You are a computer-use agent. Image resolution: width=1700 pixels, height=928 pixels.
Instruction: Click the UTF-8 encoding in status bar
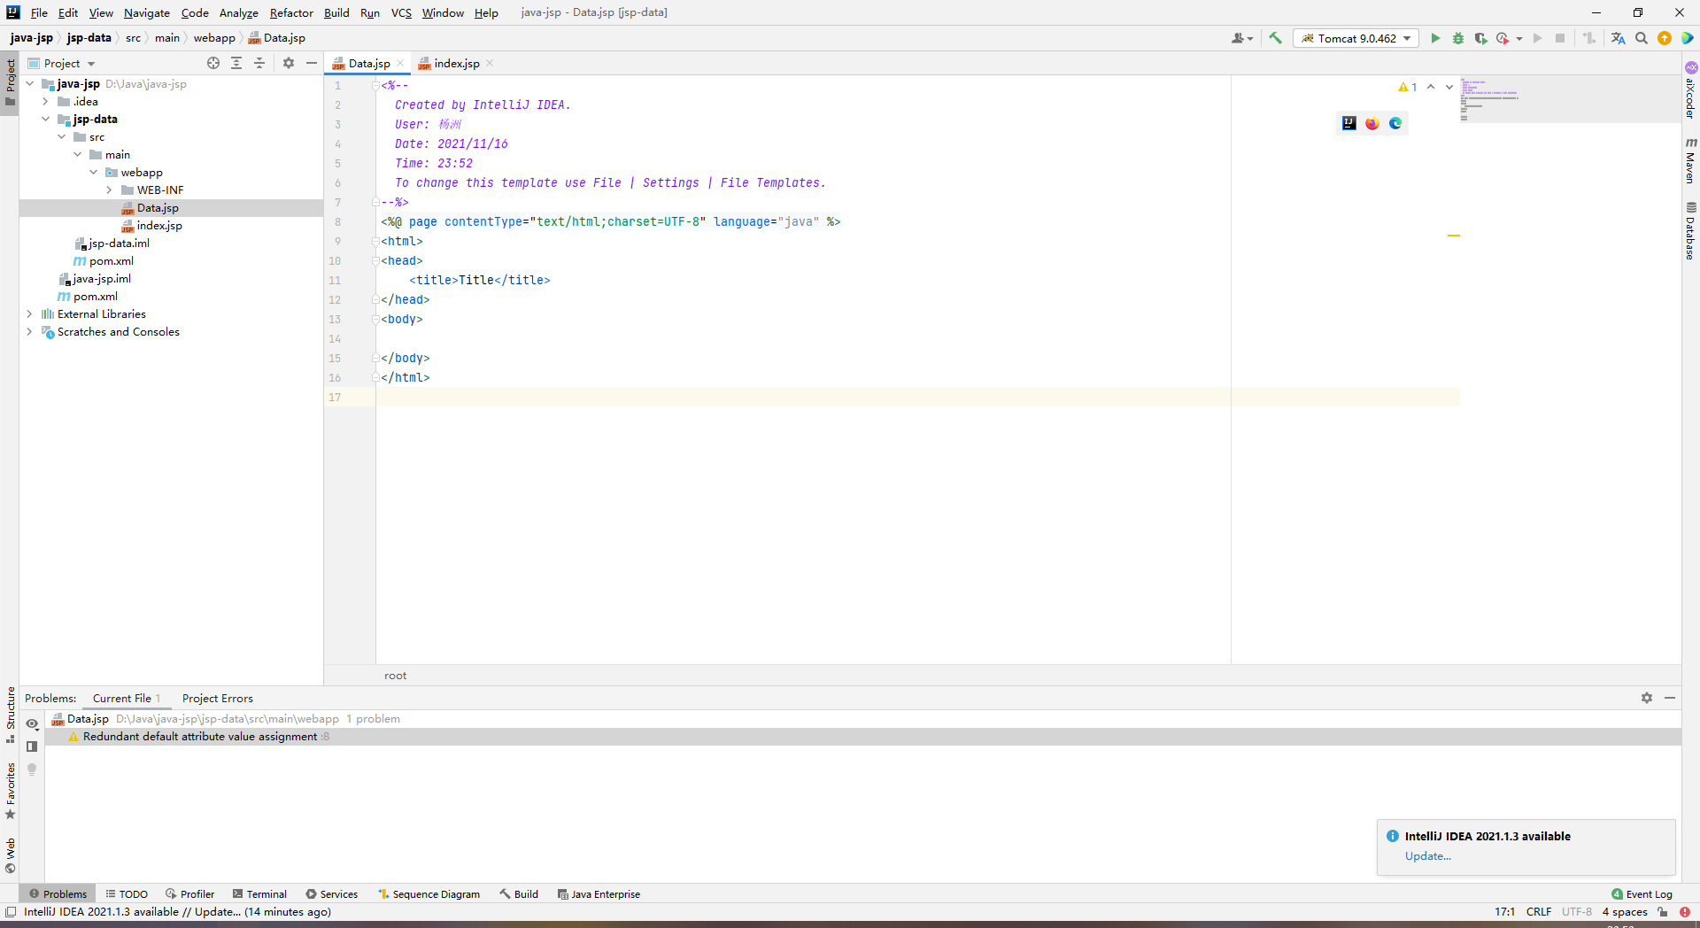1576,912
